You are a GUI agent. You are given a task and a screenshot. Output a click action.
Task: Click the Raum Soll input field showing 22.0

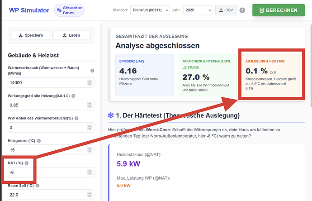(x=51, y=195)
